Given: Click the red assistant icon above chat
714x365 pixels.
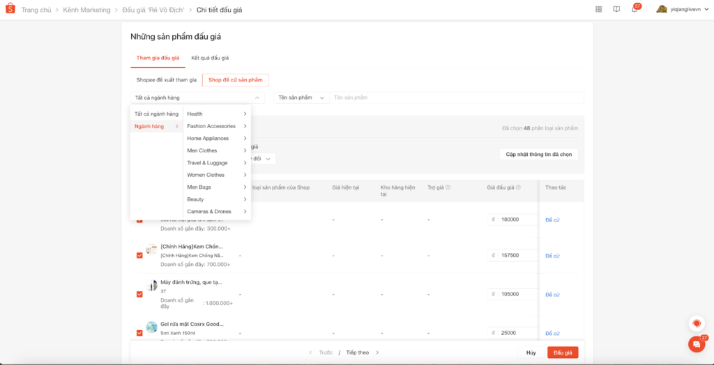Looking at the screenshot, I should coord(697,323).
